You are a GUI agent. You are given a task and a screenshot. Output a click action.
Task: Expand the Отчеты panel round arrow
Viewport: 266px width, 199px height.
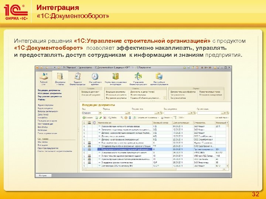(x=164, y=98)
